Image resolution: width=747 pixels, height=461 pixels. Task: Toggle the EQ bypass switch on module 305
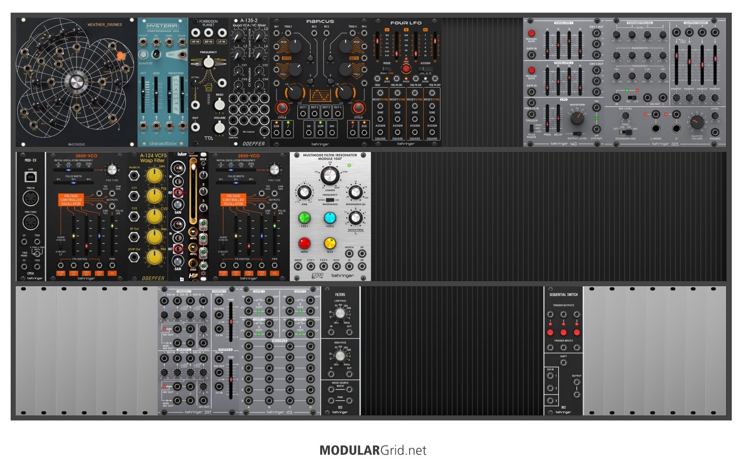(632, 97)
